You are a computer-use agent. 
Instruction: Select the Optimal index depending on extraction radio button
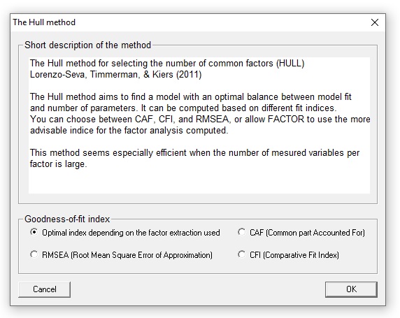tap(125, 233)
